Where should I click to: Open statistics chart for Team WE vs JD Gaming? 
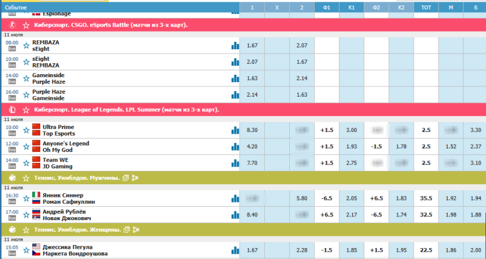(234, 164)
